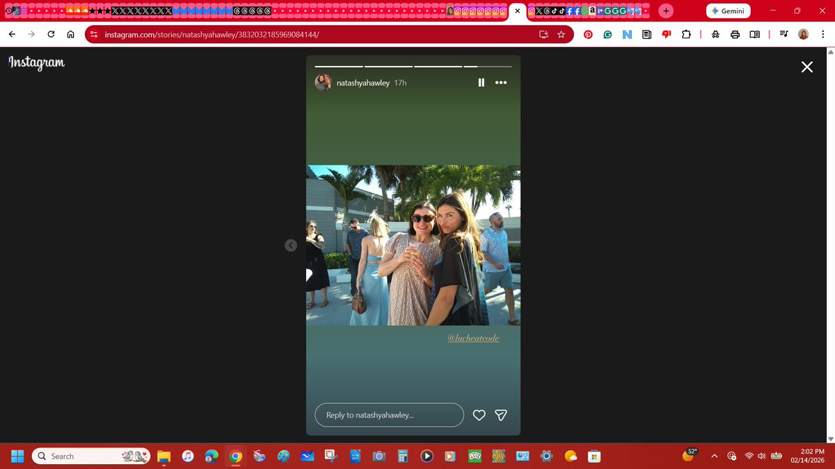Launch the Camera app from the taskbar
The height and width of the screenshot is (469, 835).
(x=379, y=456)
